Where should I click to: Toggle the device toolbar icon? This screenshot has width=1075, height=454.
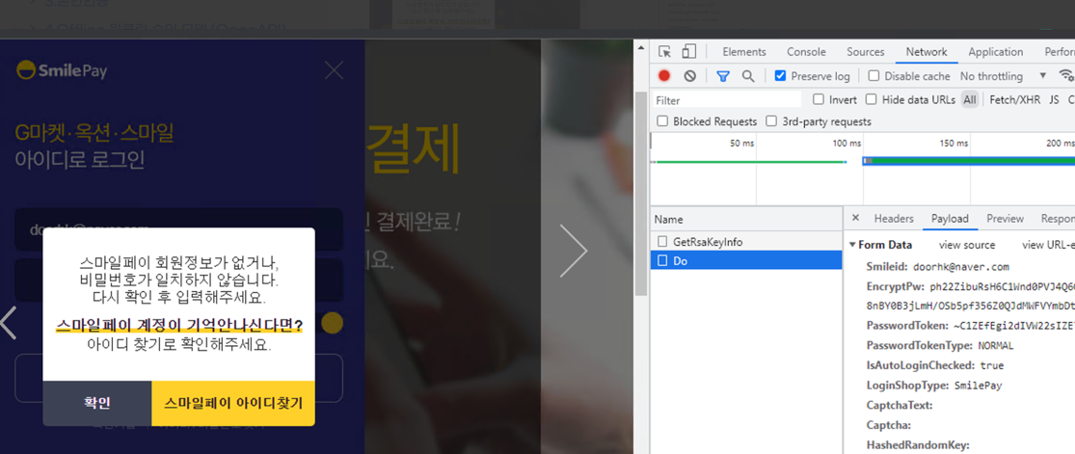click(x=689, y=52)
